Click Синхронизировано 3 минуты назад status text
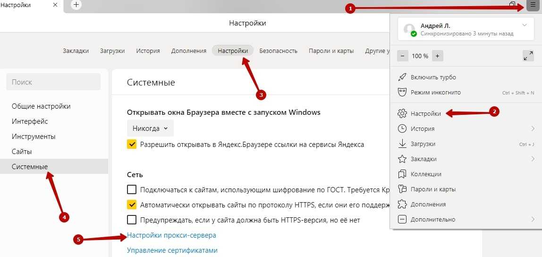Viewport: 542px width, 257px height. click(467, 34)
